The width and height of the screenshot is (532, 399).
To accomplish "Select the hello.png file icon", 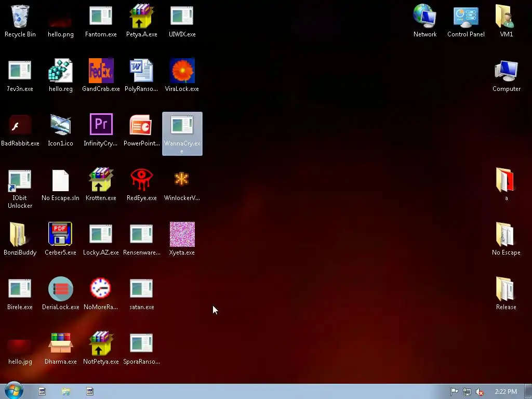I will (x=60, y=21).
